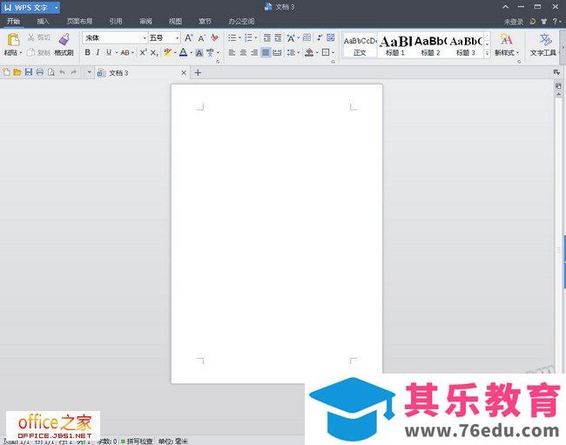The height and width of the screenshot is (445, 566).
Task: Toggle Italic formatting
Action: pyautogui.click(x=98, y=53)
